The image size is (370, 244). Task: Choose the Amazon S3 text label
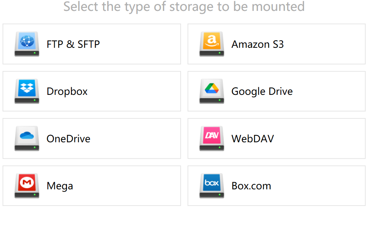tap(257, 45)
